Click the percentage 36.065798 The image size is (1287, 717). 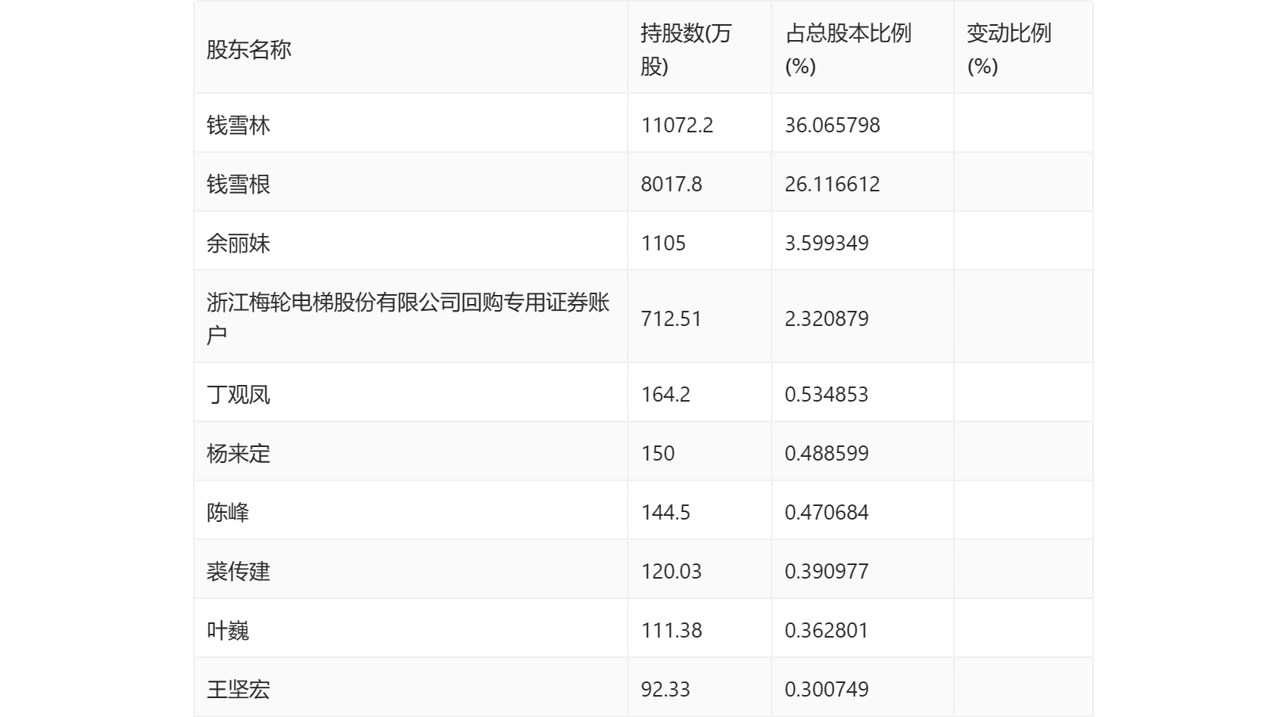coord(833,125)
